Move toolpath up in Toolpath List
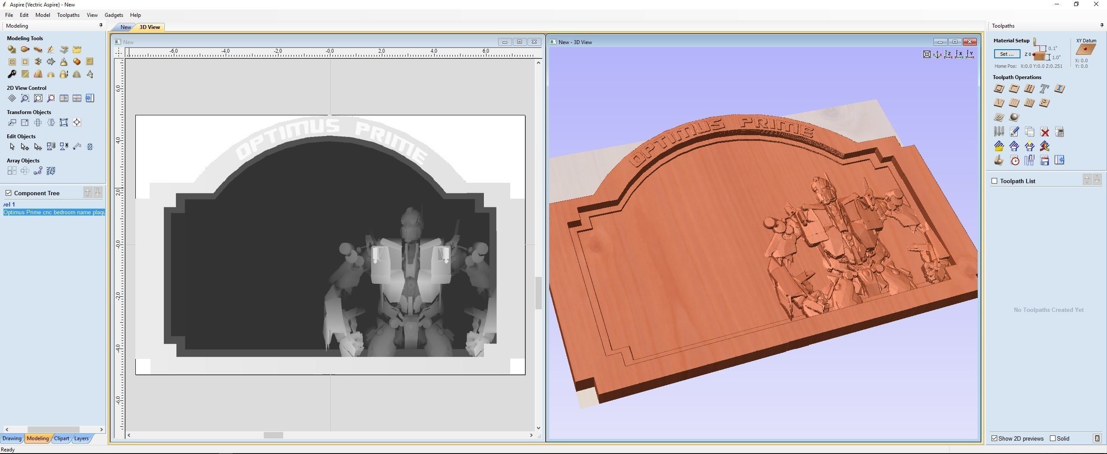Image resolution: width=1107 pixels, height=454 pixels. 1087,180
